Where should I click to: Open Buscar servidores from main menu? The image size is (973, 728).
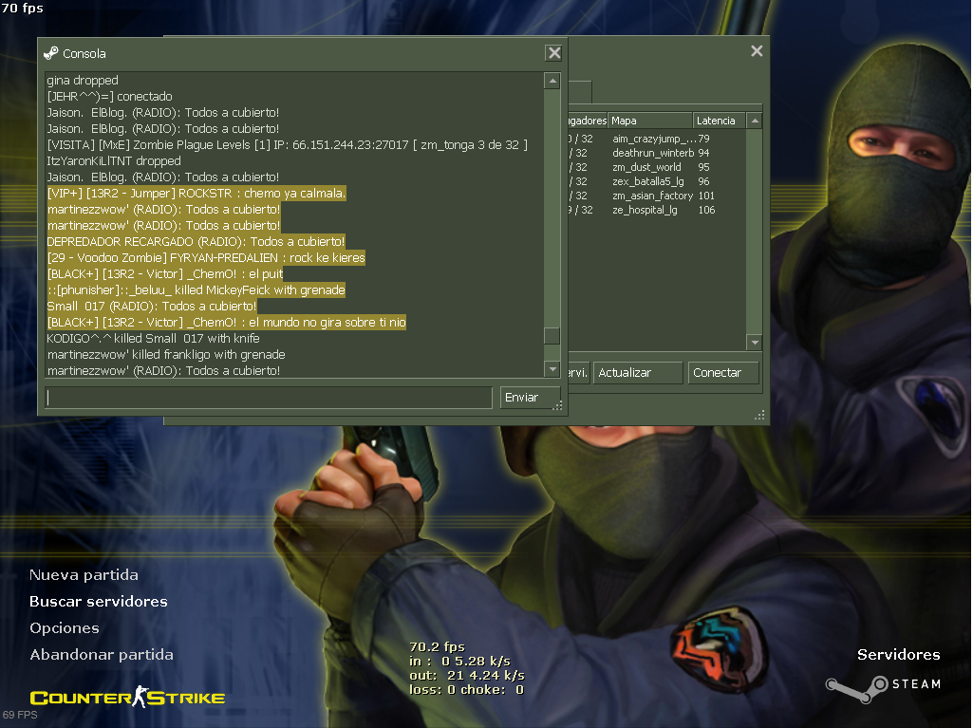click(99, 602)
